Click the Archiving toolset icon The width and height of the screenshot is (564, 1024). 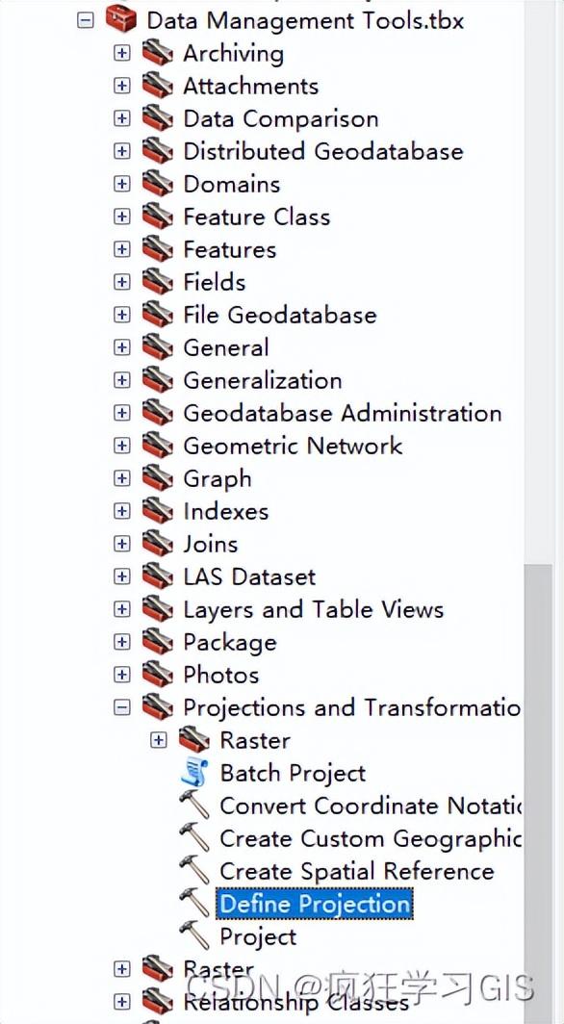[x=157, y=53]
